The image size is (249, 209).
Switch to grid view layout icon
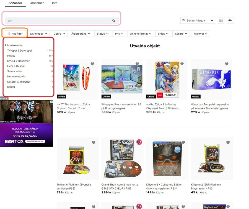pos(221,20)
